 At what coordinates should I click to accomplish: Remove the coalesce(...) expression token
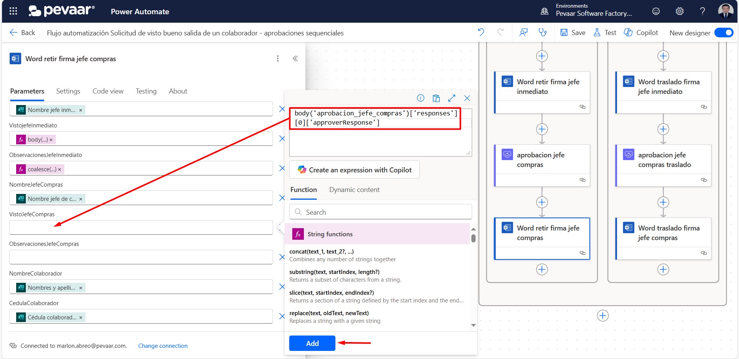(59, 169)
